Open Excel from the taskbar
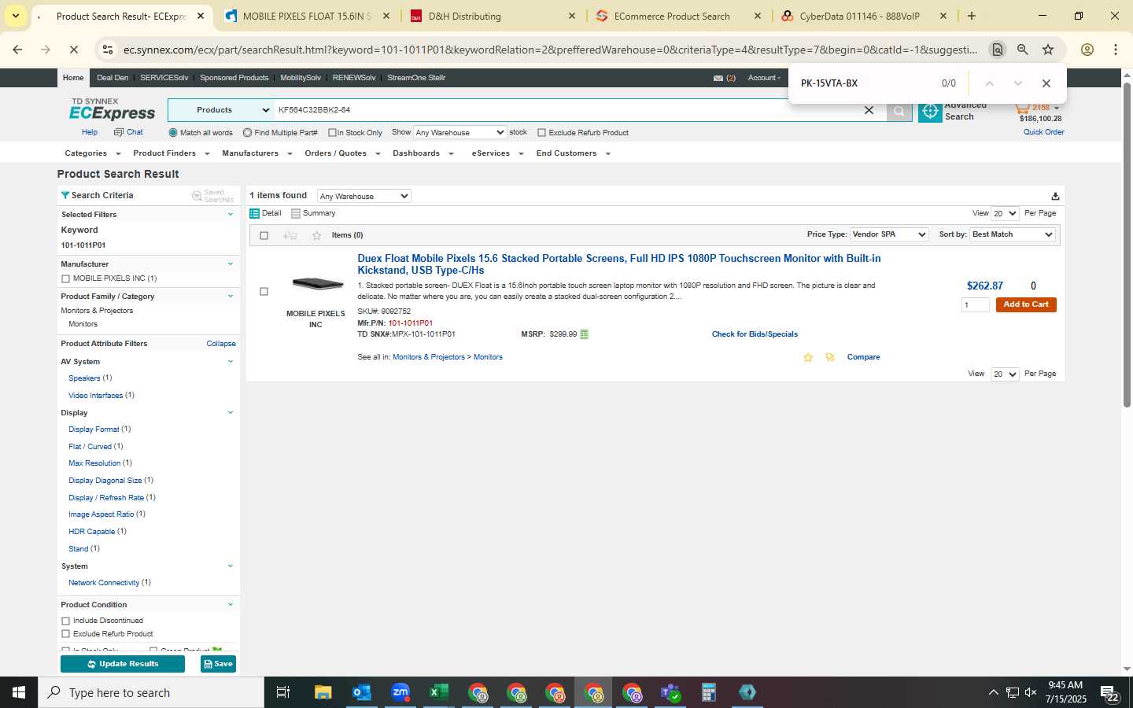The image size is (1133, 708). pyautogui.click(x=439, y=692)
